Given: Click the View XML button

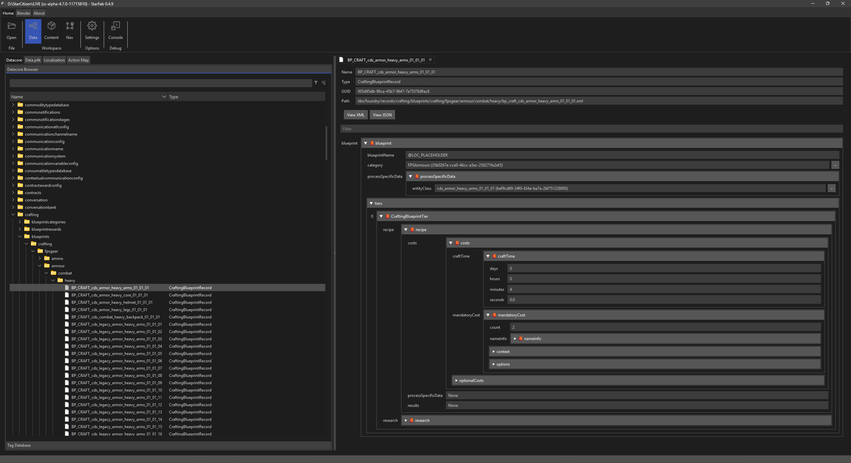Looking at the screenshot, I should 355,115.
